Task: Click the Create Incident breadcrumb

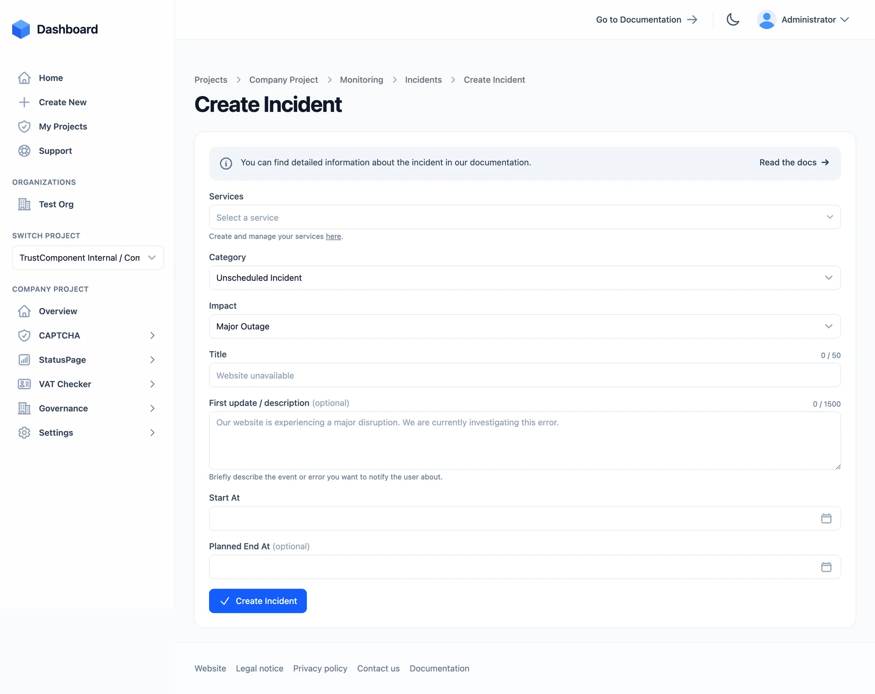Action: pos(494,80)
